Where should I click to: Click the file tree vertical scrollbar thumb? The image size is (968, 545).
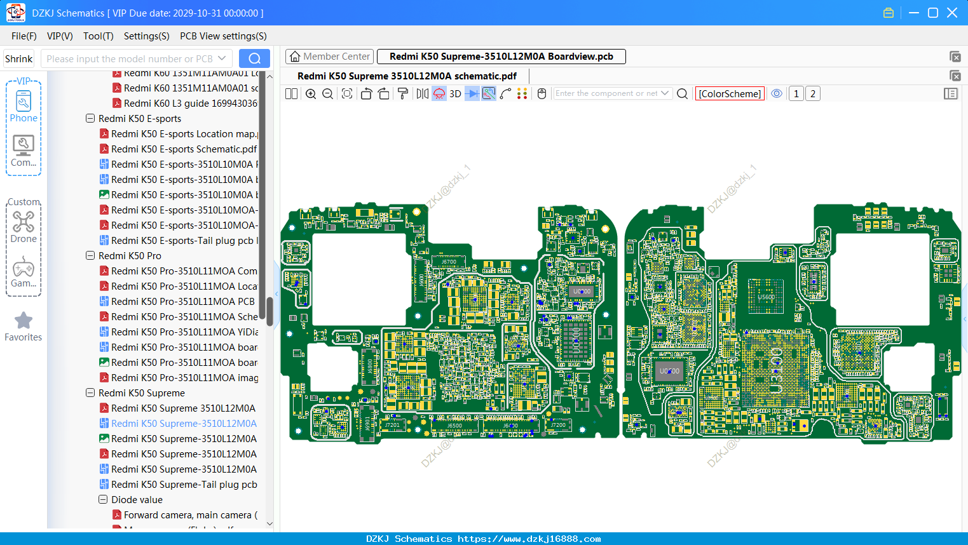269,311
